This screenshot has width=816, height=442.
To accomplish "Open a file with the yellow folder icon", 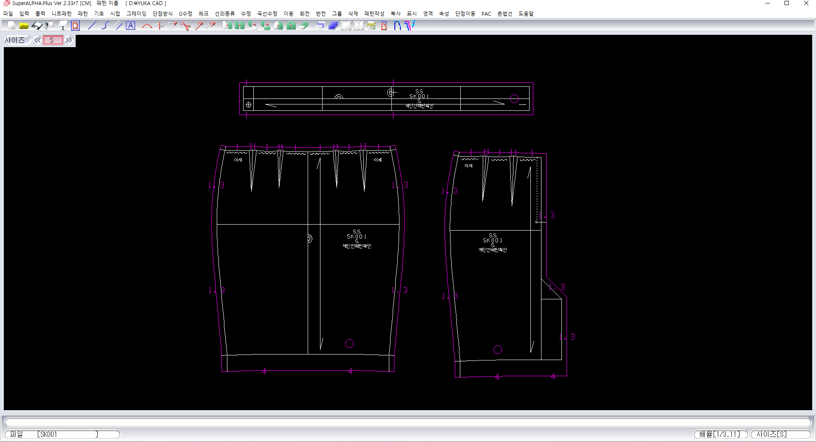I will coord(24,25).
